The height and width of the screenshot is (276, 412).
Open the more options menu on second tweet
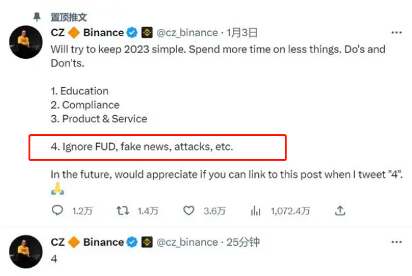(x=396, y=242)
